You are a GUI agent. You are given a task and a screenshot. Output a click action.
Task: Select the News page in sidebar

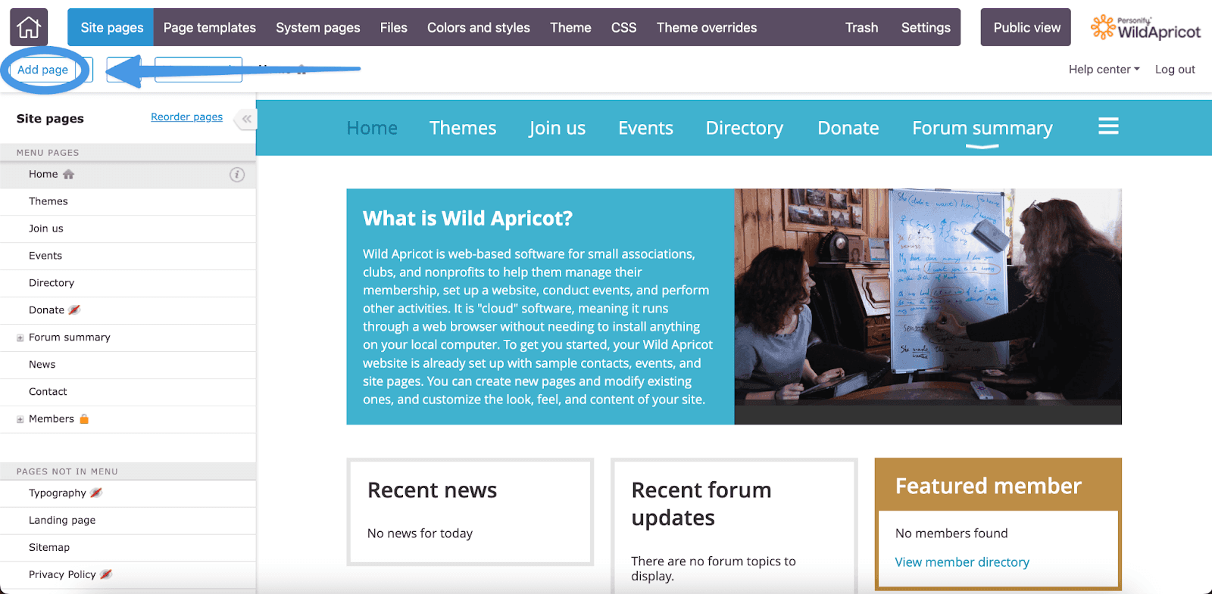click(x=127, y=365)
